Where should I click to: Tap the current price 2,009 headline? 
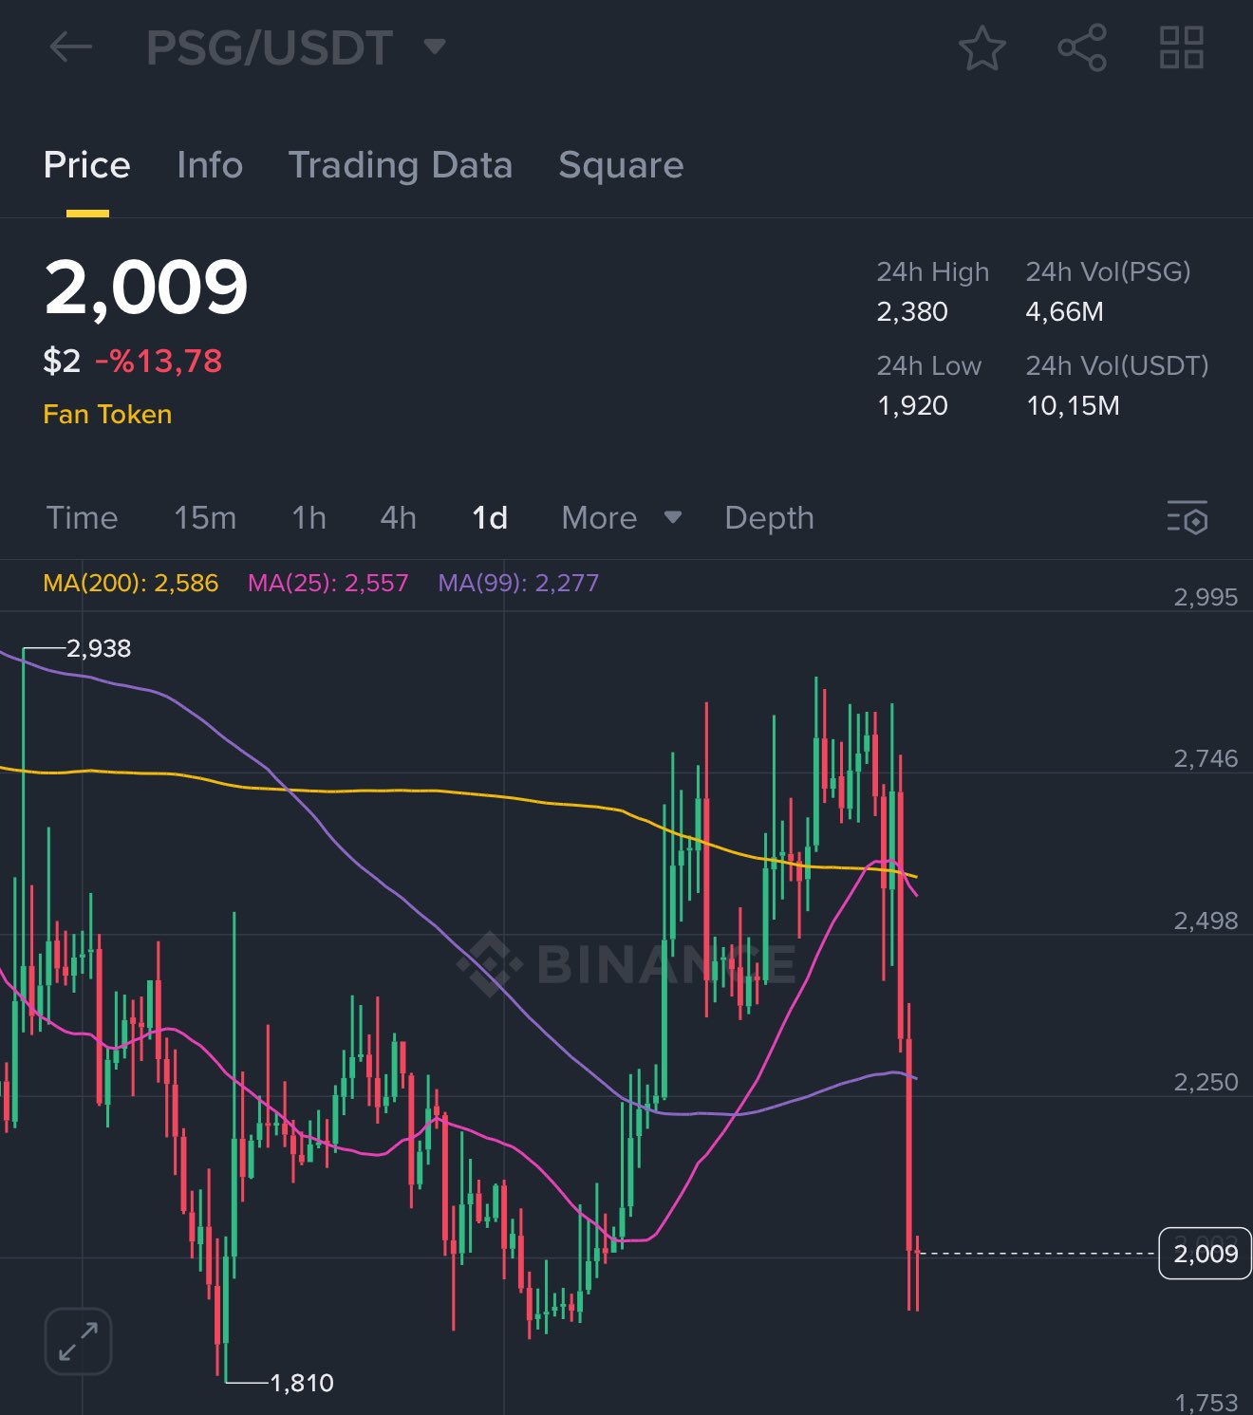pyautogui.click(x=146, y=287)
